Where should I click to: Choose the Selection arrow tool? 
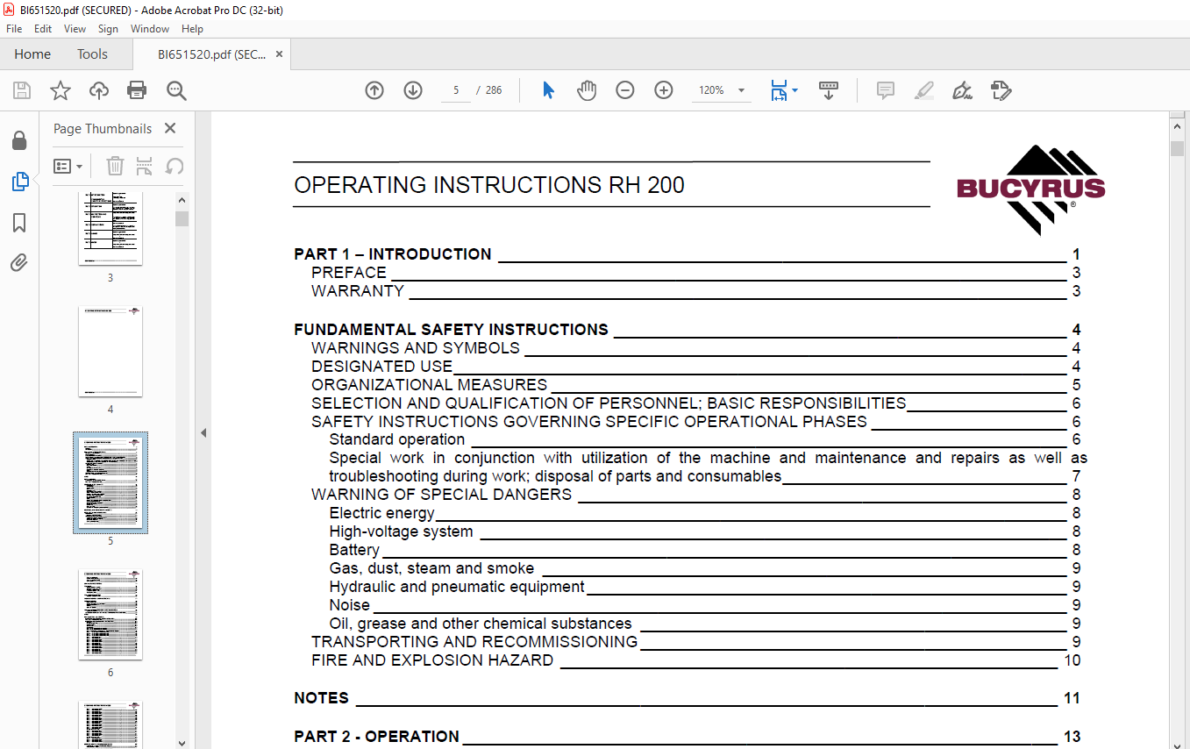pos(549,90)
